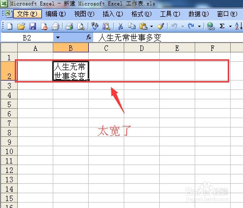Select column E header
This screenshot has width=243, height=208.
click(x=177, y=48)
